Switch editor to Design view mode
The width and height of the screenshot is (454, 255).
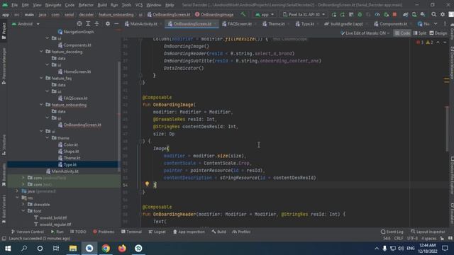pos(438,33)
